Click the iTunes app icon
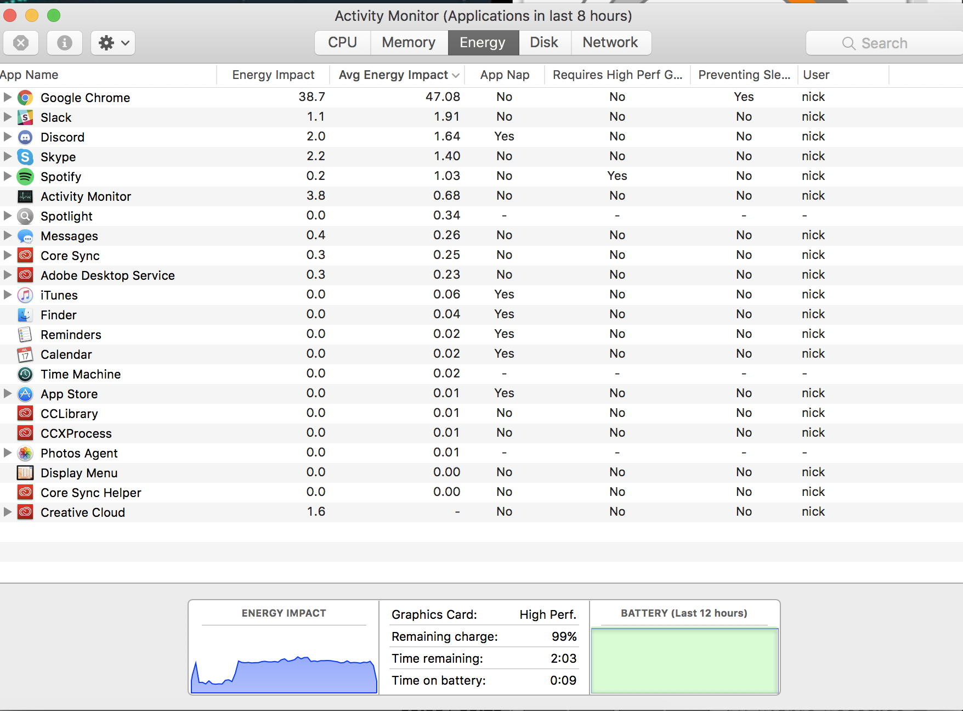963x711 pixels. 25,295
